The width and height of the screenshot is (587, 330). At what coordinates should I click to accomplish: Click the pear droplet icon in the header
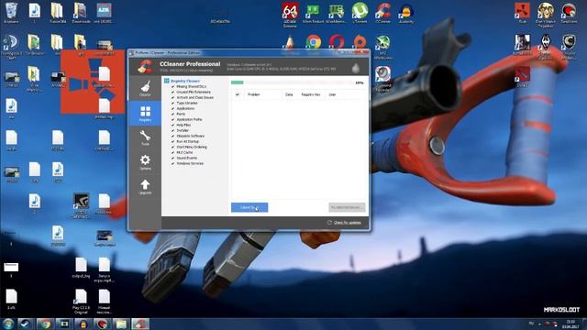click(x=355, y=68)
